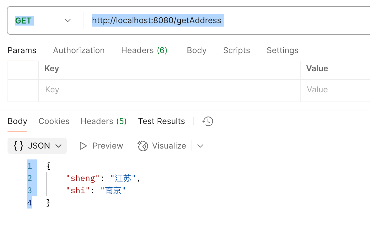The image size is (370, 231).
Task: Expand the chevron next to Visualize
Action: pyautogui.click(x=200, y=146)
